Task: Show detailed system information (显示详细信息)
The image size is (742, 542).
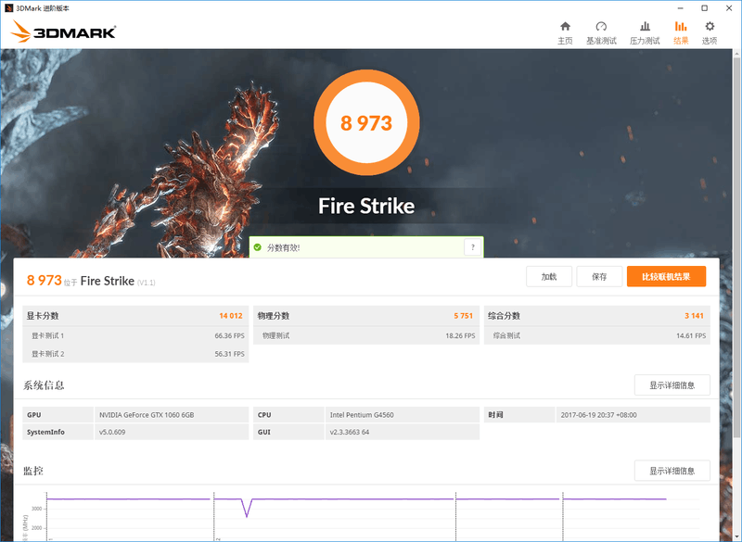Action: [672, 384]
